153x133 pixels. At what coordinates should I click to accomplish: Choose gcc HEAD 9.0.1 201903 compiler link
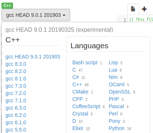click(33, 57)
